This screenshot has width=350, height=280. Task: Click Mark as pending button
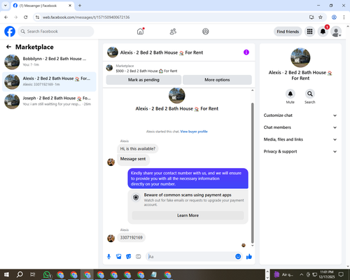pyautogui.click(x=143, y=80)
